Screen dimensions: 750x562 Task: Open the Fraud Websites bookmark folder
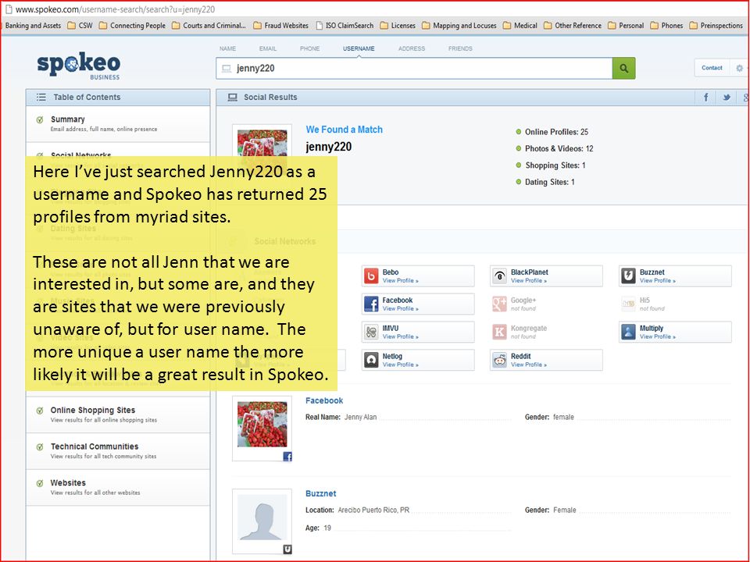[280, 26]
